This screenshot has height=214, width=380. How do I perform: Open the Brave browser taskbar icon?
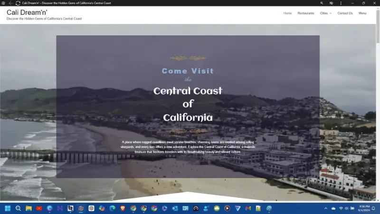pos(123,208)
